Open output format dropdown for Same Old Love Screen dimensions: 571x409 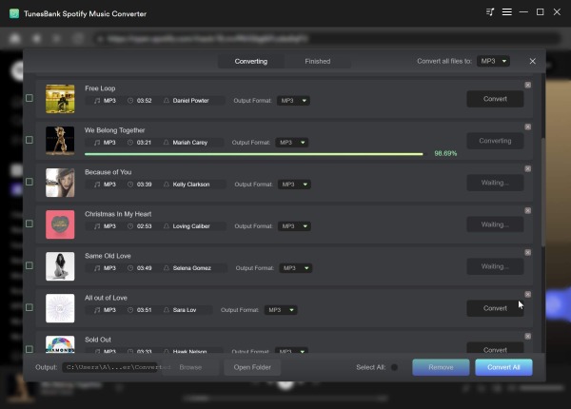click(x=295, y=268)
